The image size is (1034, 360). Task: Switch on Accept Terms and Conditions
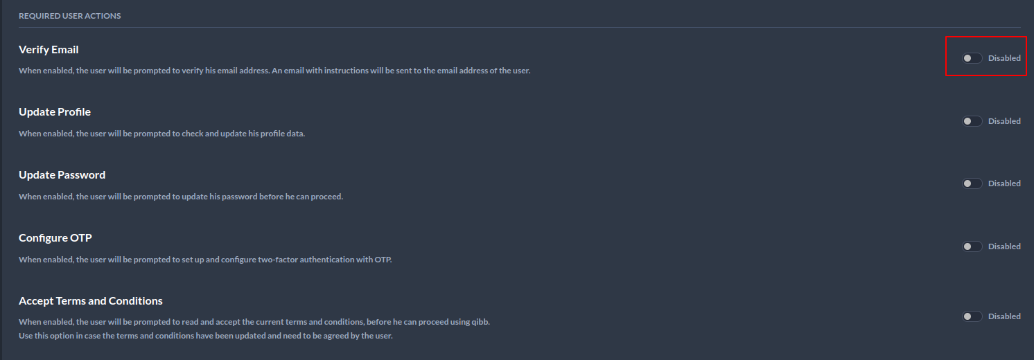pos(972,316)
